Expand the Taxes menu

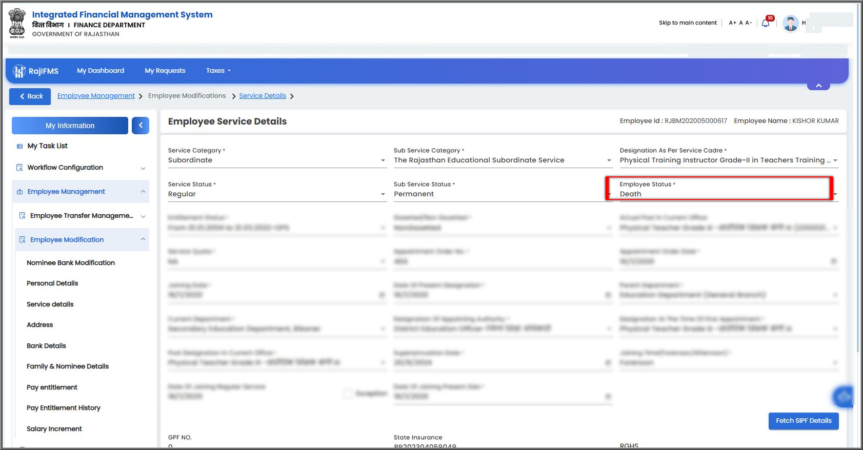(x=218, y=71)
